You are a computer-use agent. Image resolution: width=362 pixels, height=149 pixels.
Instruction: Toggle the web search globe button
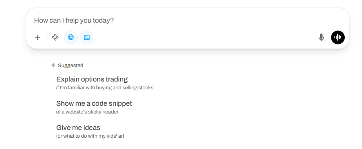pyautogui.click(x=71, y=37)
